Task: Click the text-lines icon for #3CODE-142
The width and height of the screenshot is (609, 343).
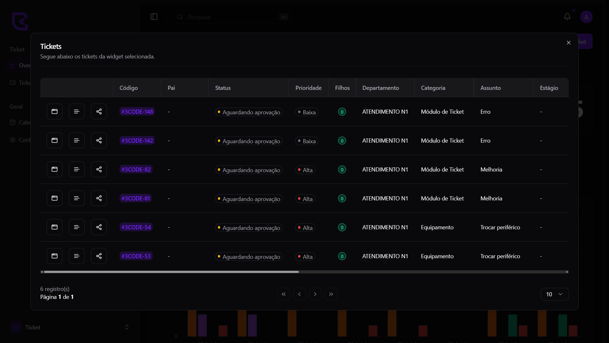Action: click(x=77, y=140)
